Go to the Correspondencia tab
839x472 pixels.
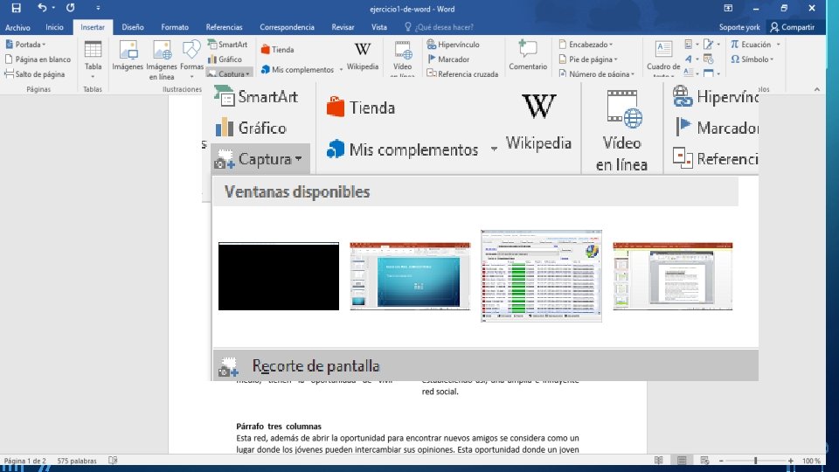coord(287,27)
